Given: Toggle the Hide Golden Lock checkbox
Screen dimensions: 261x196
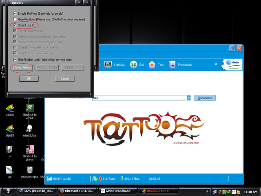Looking at the screenshot, I should 15,60.
